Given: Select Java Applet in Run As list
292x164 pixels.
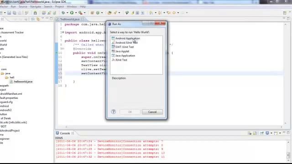Looking at the screenshot, I should click(x=122, y=51).
